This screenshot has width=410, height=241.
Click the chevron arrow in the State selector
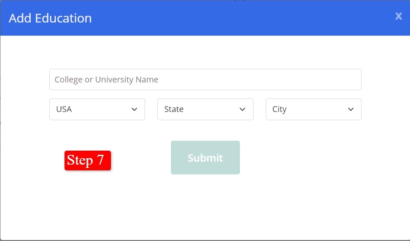click(242, 110)
